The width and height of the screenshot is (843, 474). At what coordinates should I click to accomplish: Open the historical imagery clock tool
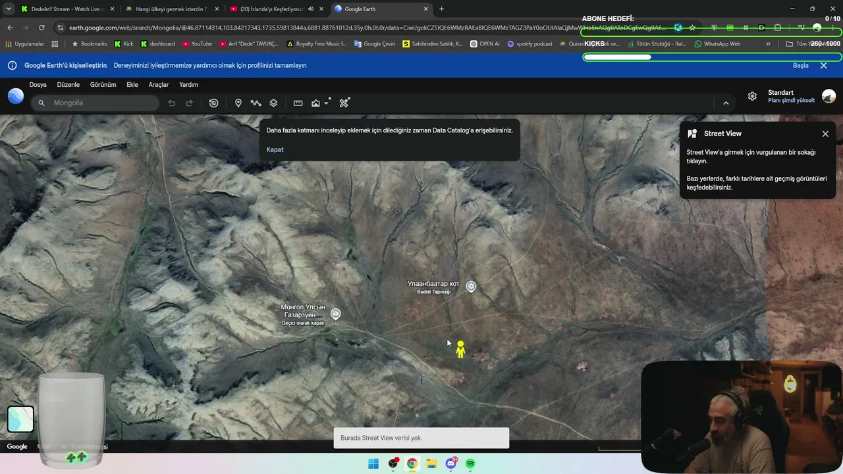coord(213,103)
